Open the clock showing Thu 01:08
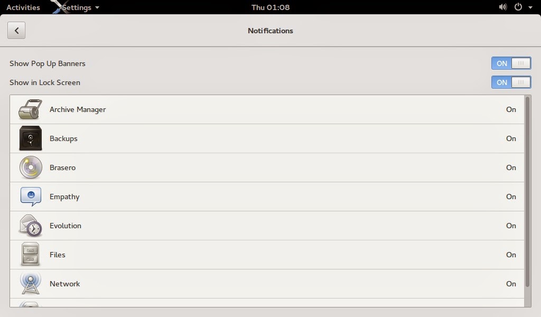541x317 pixels. click(x=270, y=7)
